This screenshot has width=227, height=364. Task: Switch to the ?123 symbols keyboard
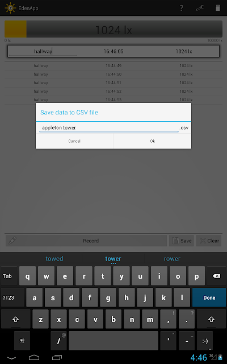tap(12, 297)
